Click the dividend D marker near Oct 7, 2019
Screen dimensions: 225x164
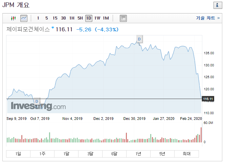click(37, 101)
